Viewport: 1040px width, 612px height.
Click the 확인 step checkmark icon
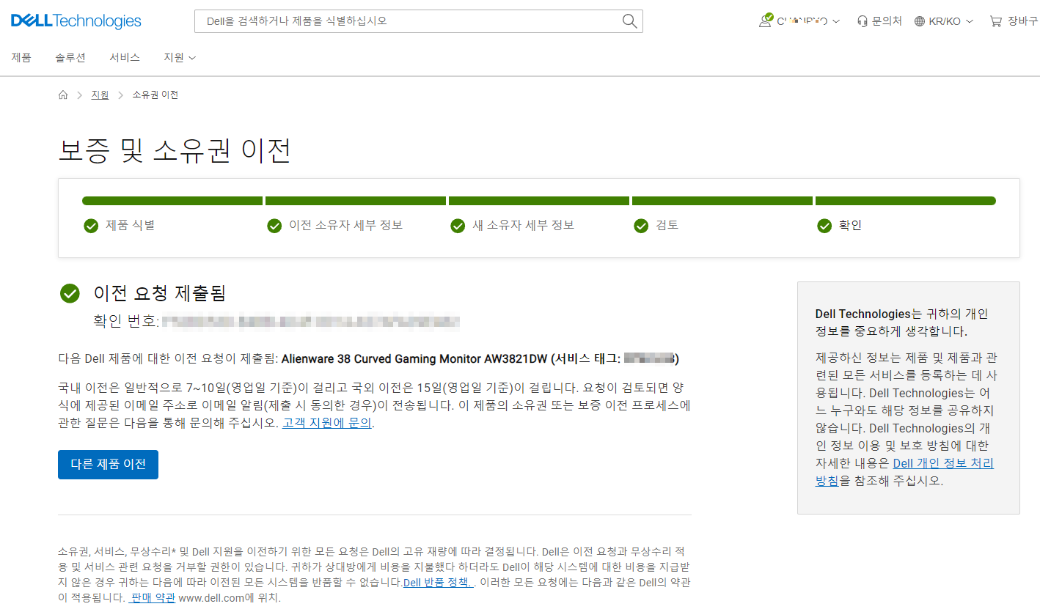[x=824, y=226]
